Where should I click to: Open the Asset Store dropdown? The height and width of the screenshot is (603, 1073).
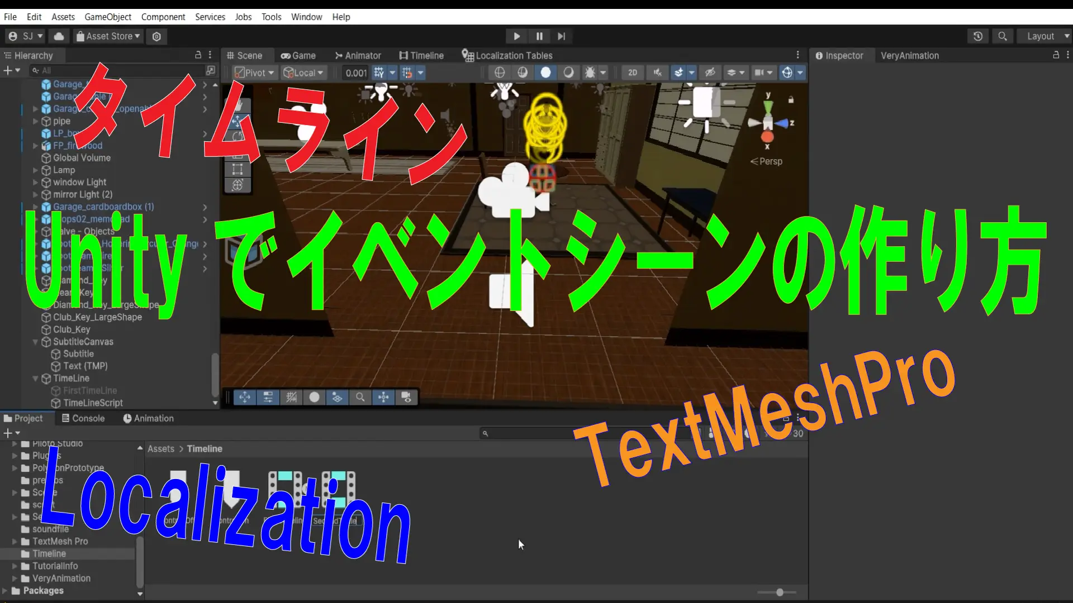tap(108, 36)
